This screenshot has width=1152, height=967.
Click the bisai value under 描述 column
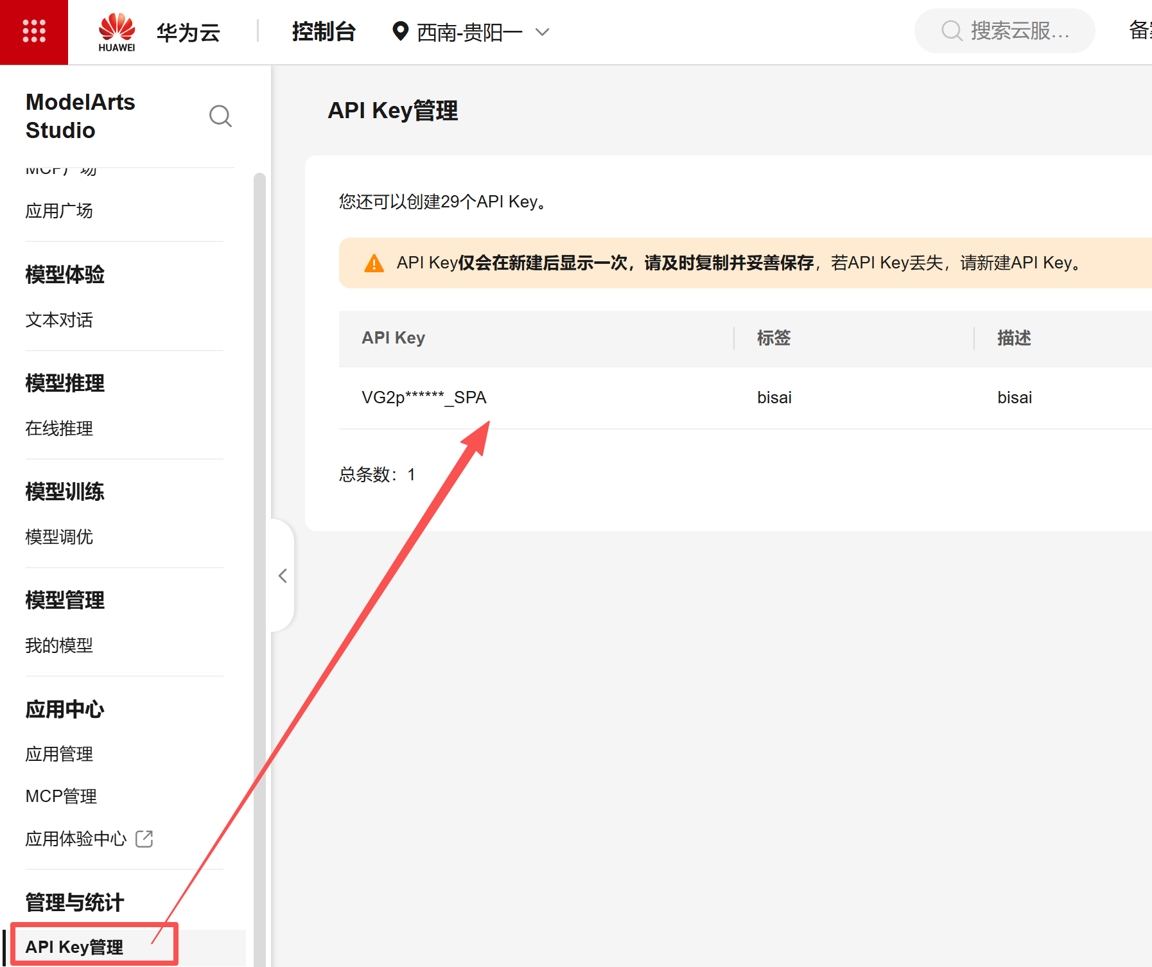tap(1015, 397)
